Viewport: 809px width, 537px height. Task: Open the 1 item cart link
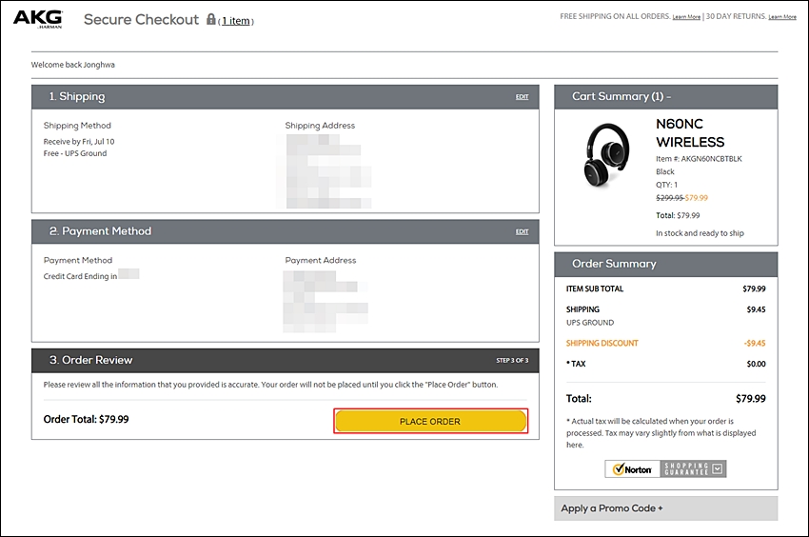pyautogui.click(x=236, y=21)
